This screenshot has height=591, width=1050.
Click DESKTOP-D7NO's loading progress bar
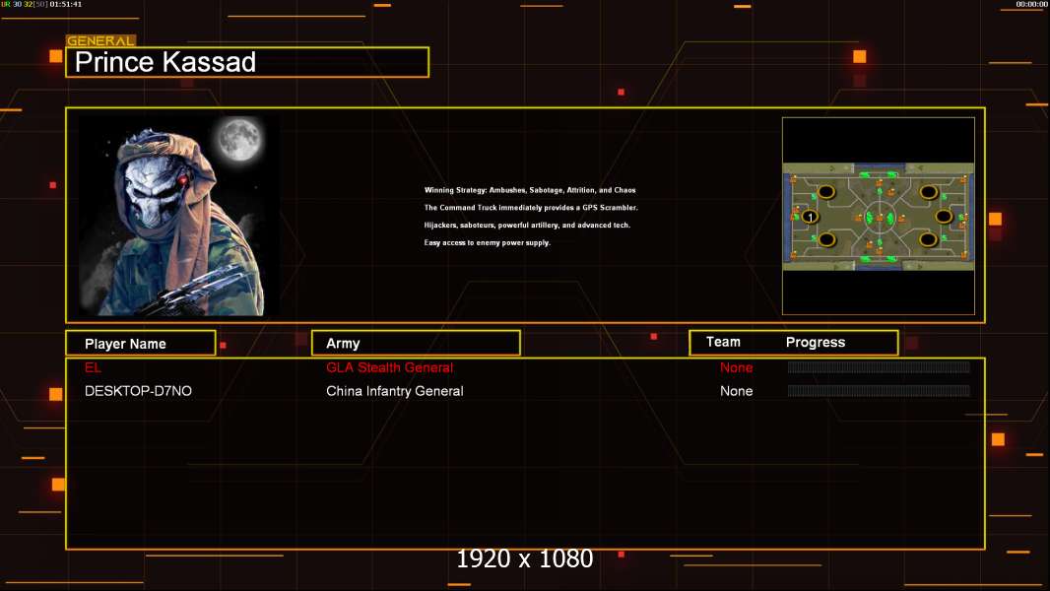[879, 390]
